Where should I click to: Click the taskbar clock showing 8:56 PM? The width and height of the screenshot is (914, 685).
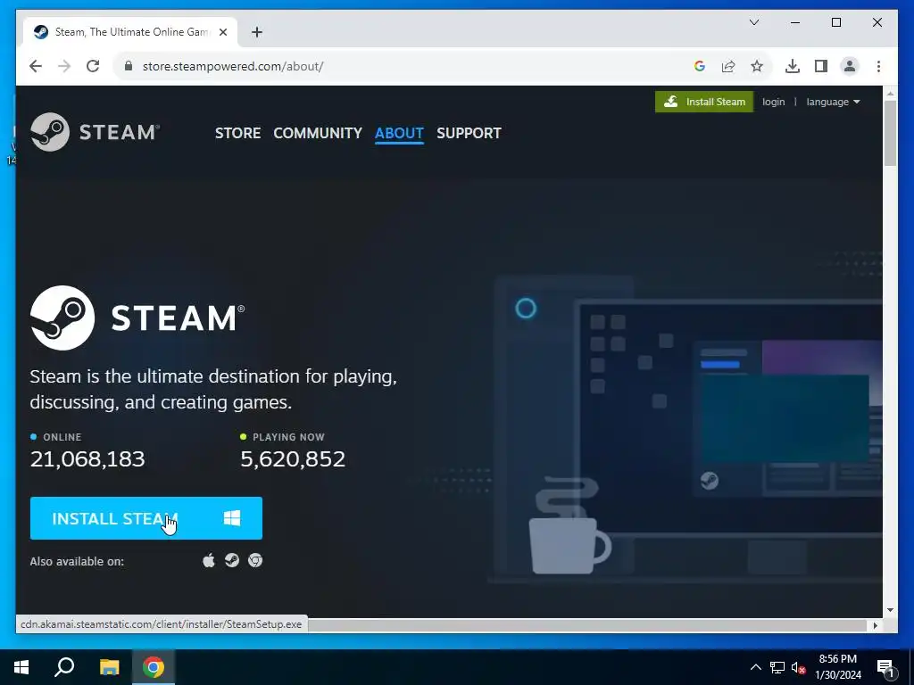[x=837, y=667]
